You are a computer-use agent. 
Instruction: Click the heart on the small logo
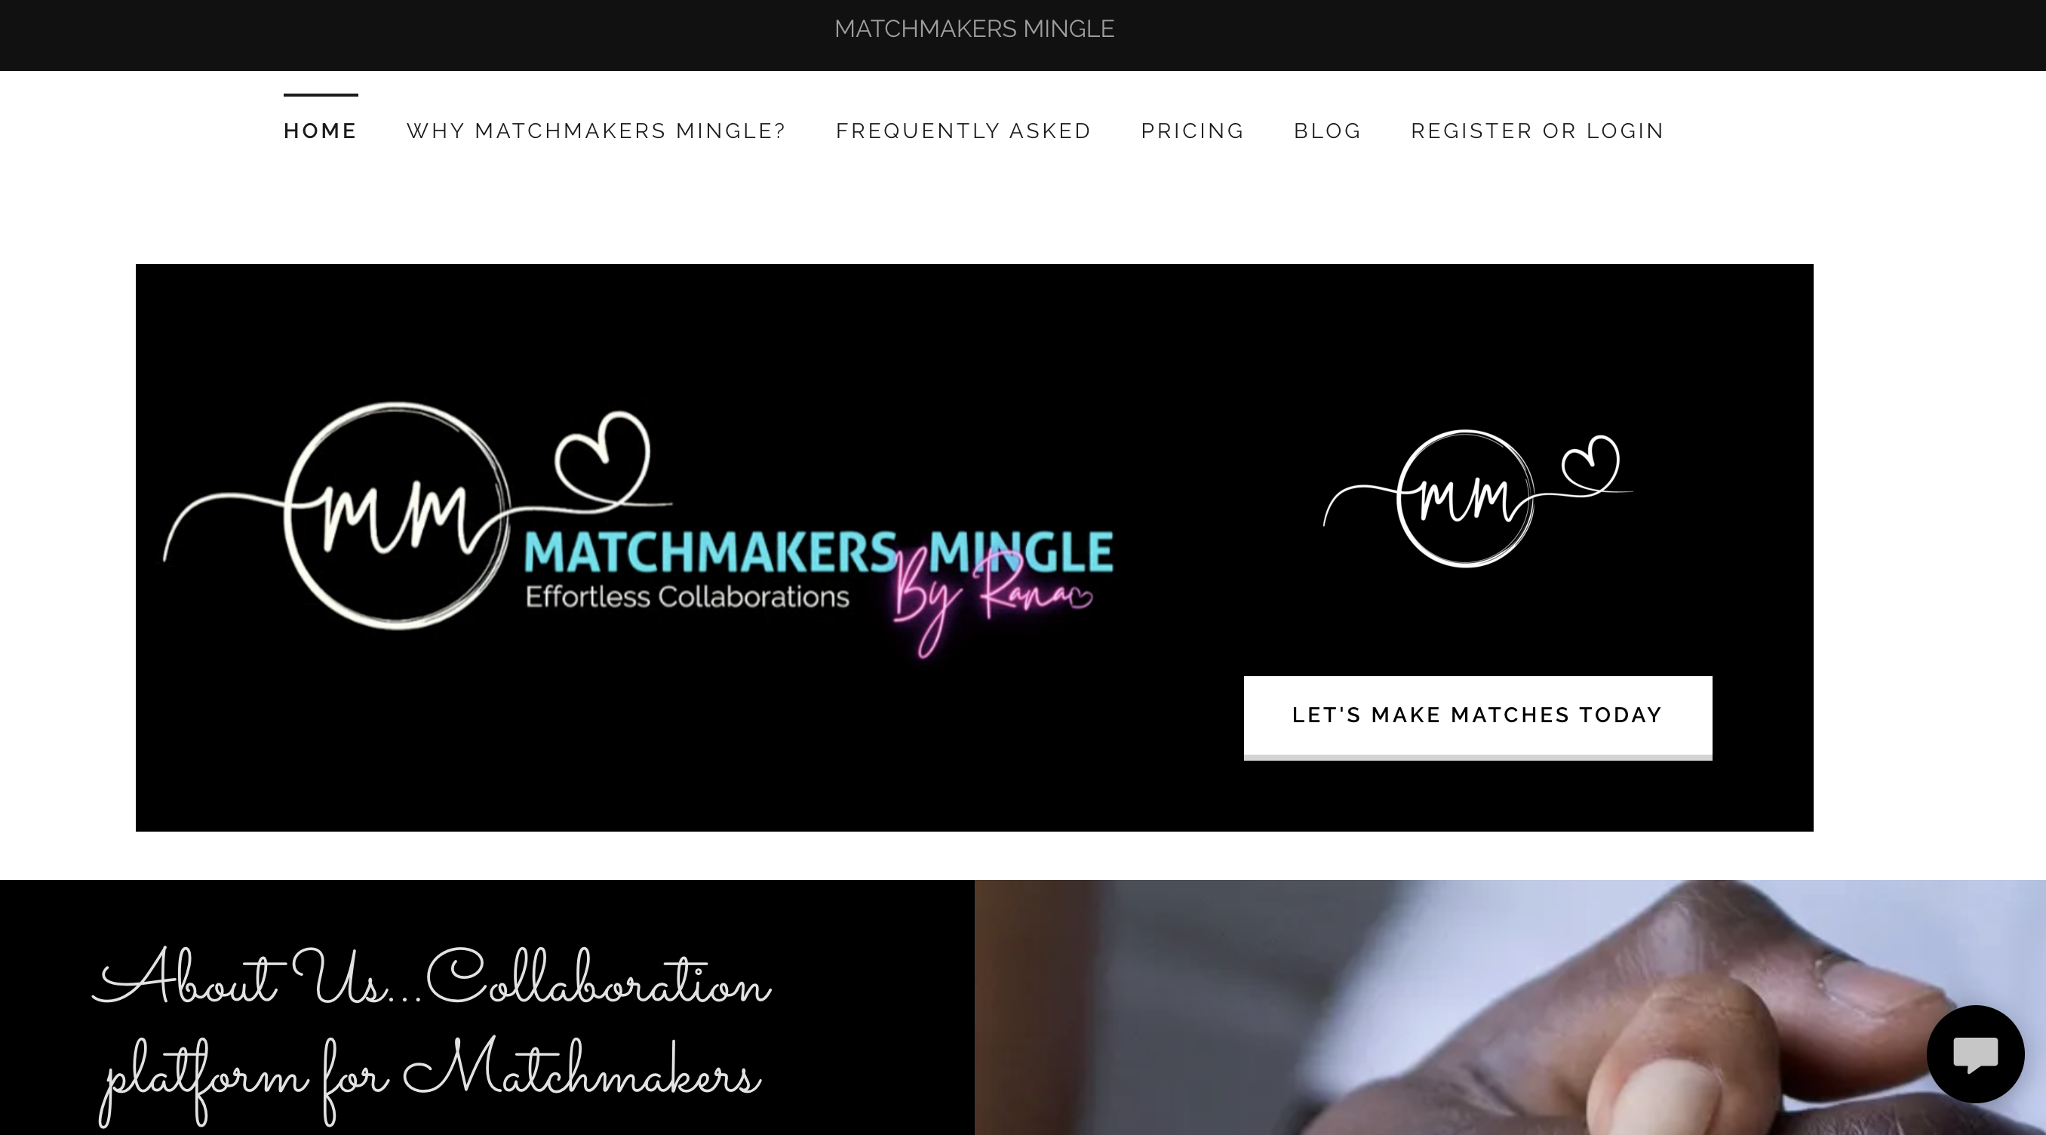pyautogui.click(x=1590, y=466)
